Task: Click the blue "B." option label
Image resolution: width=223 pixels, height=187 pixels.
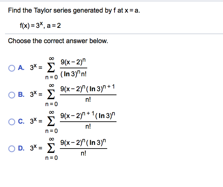Action: [x=21, y=94]
